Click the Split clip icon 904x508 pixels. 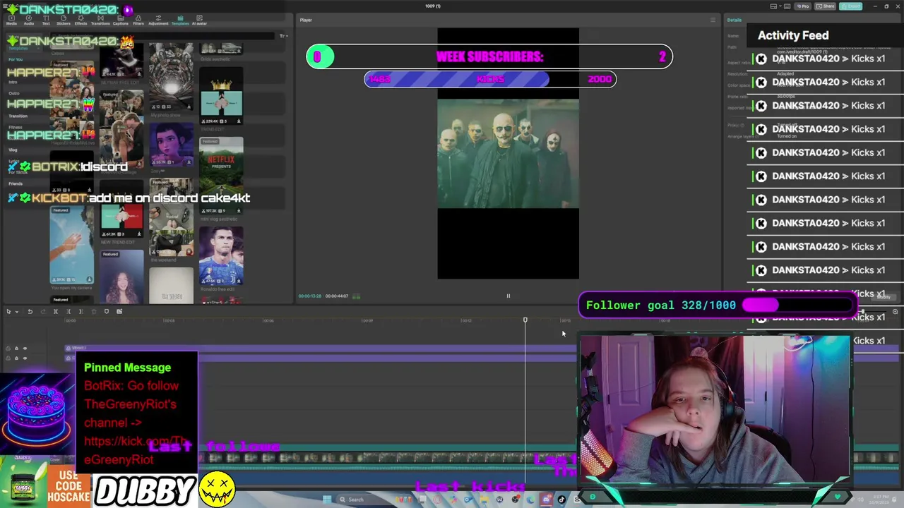click(56, 311)
